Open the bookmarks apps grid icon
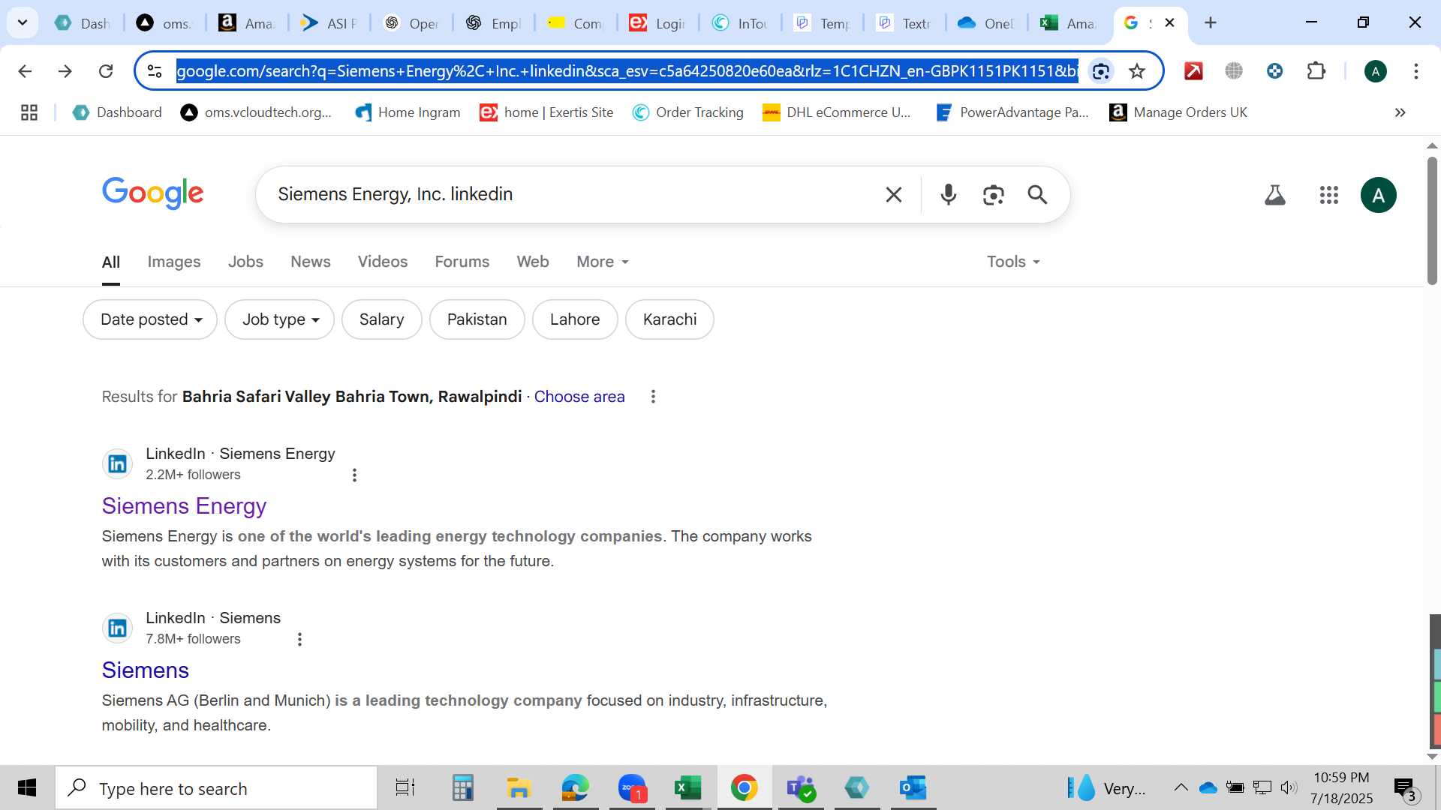Image resolution: width=1441 pixels, height=810 pixels. 29,112
